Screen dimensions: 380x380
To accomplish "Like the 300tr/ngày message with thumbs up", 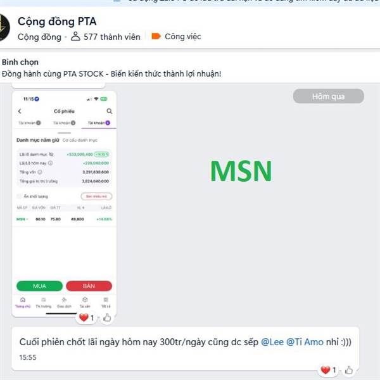I will tap(349, 370).
